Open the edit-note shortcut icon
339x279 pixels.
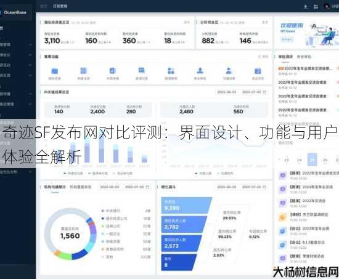point(112,71)
